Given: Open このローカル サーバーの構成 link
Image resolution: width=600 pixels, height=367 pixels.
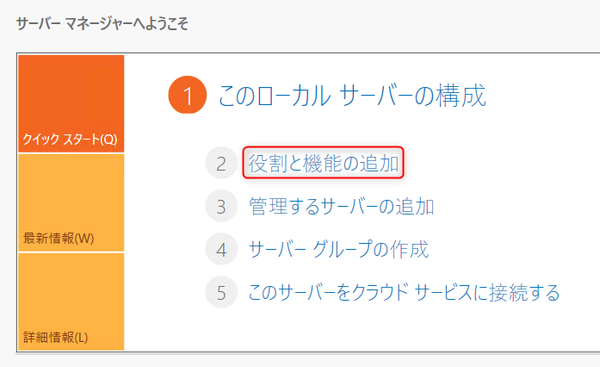Looking at the screenshot, I should click(352, 96).
